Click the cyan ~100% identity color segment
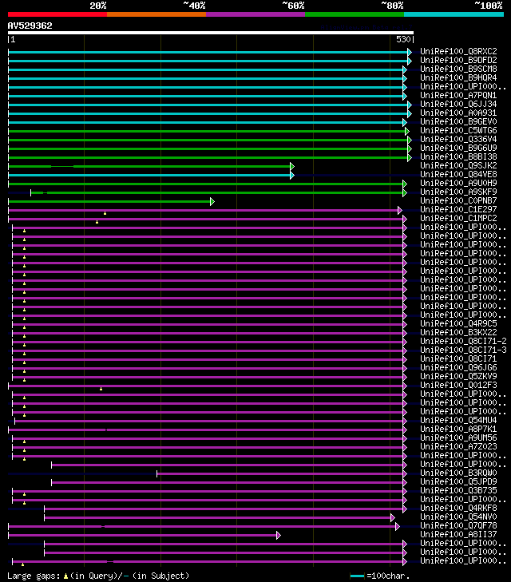 [454, 14]
